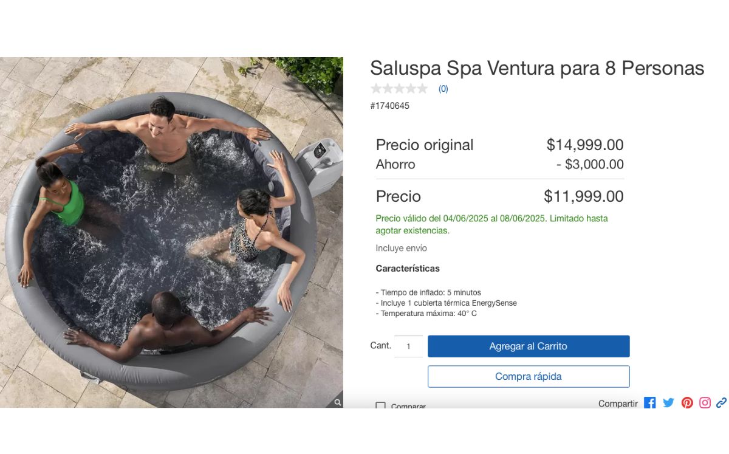Share the product on Facebook
Image resolution: width=729 pixels, height=454 pixels.
(x=650, y=403)
